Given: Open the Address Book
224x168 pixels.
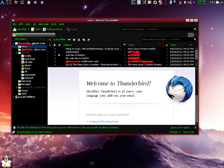Looking at the screenshot, I should pyautogui.click(x=52, y=29).
